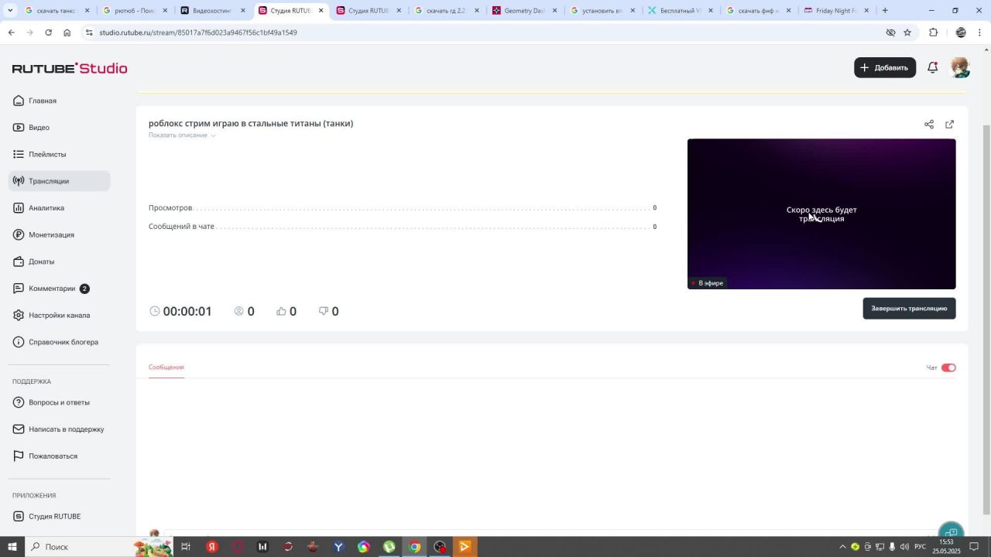Open Справочник блогера

point(59,342)
